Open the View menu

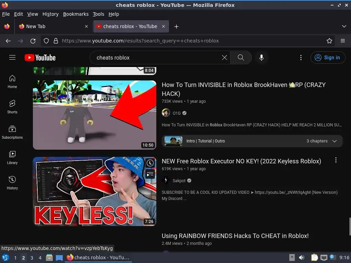click(33, 14)
